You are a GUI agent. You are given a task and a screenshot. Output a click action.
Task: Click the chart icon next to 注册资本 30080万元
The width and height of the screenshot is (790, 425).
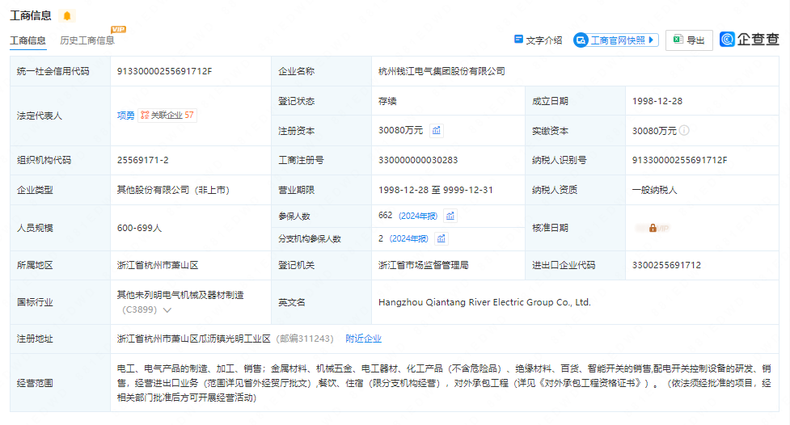point(436,130)
